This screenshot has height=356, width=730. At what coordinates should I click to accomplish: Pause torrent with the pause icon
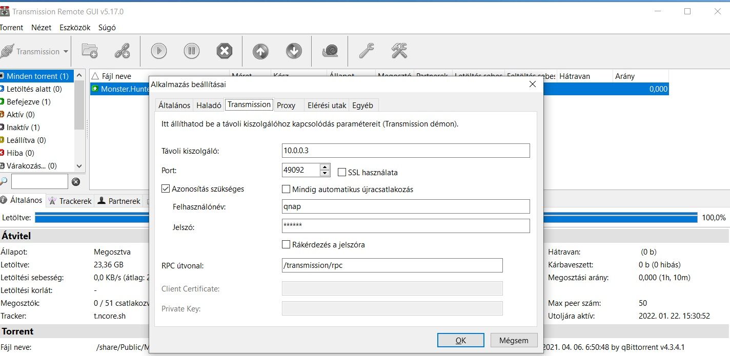[192, 51]
